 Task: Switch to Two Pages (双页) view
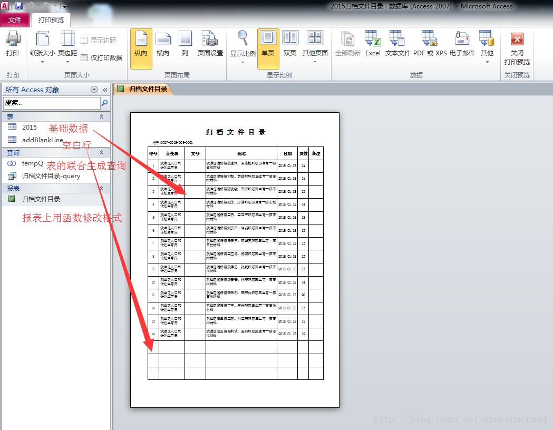290,44
